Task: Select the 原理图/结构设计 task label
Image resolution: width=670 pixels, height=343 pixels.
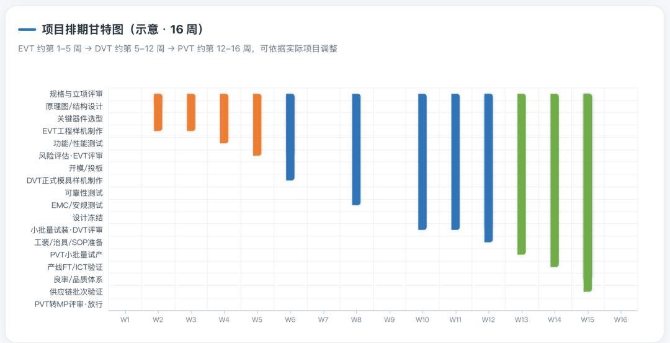Action: click(x=74, y=106)
